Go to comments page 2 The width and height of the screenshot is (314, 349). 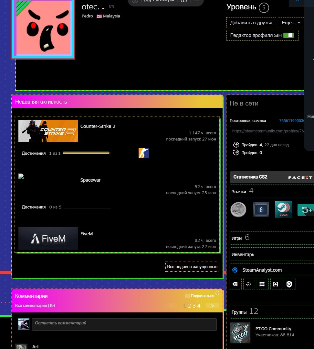[x=189, y=306]
